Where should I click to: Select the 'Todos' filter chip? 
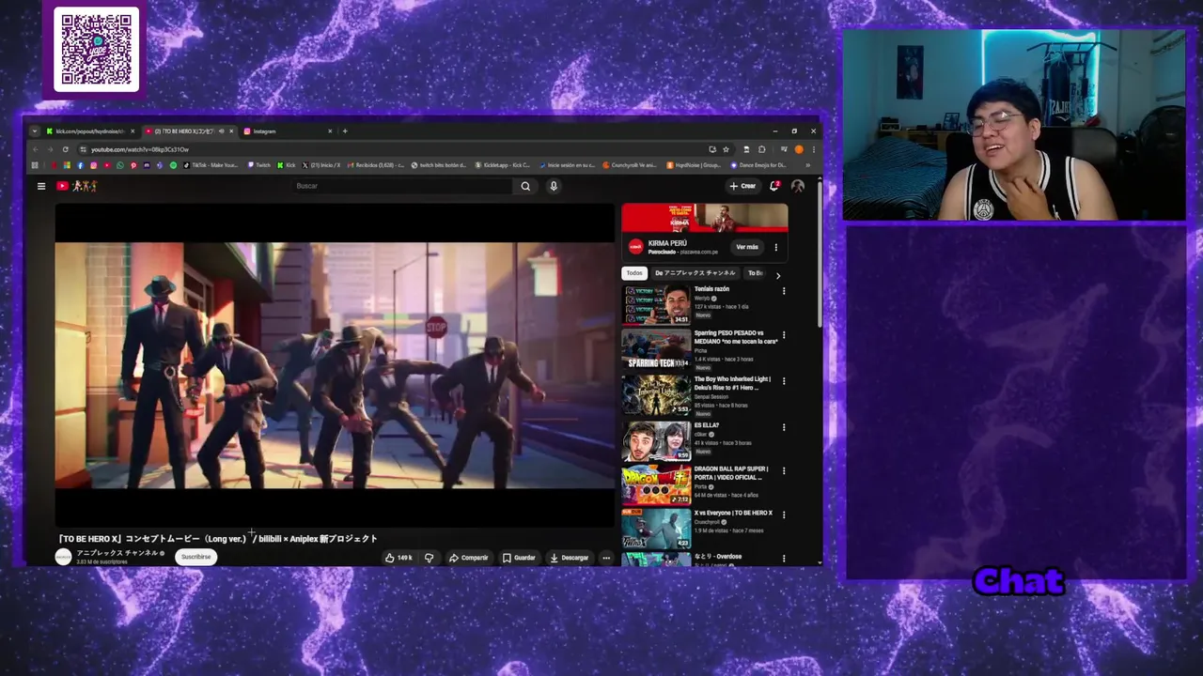coord(634,273)
